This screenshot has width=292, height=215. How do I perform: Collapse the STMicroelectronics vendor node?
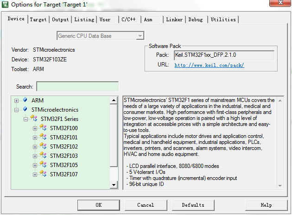(x=16, y=110)
